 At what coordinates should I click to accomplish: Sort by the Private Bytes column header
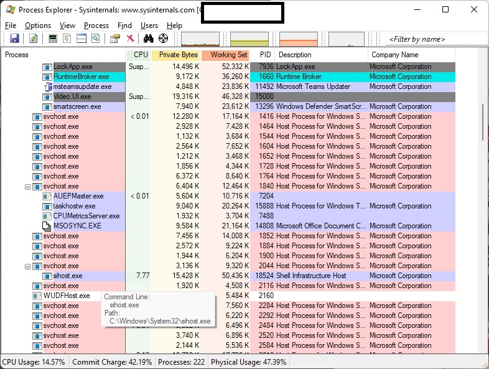click(x=178, y=55)
